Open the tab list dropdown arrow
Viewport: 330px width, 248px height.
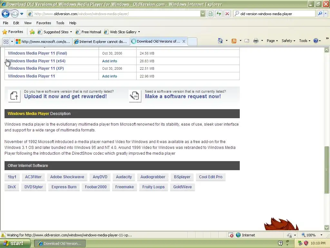[x=12, y=42]
